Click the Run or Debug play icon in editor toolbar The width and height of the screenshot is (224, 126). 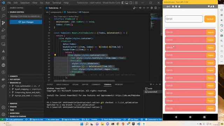(134, 8)
